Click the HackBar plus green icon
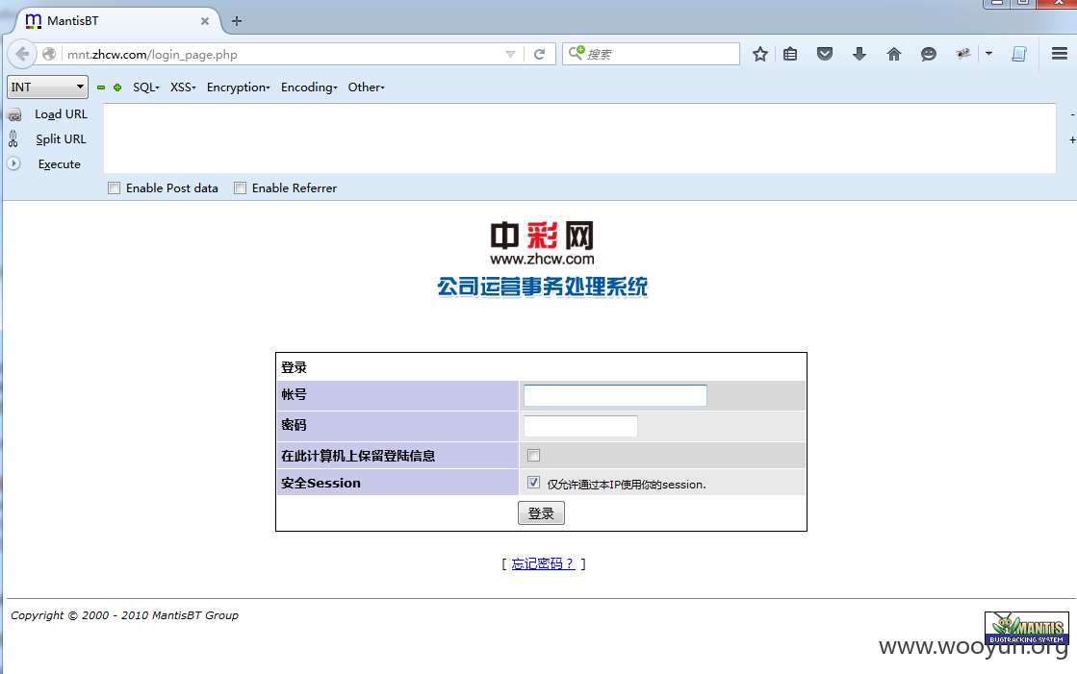 pos(117,87)
